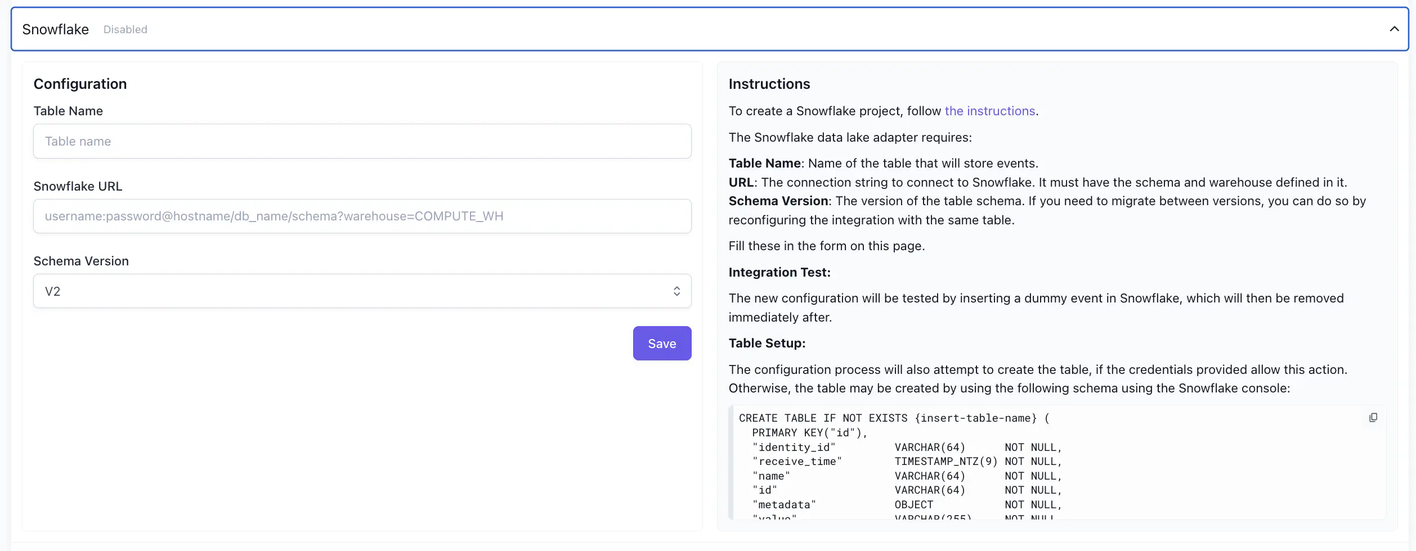This screenshot has height=551, width=1416.
Task: Save the Snowflake configuration
Action: tap(662, 343)
